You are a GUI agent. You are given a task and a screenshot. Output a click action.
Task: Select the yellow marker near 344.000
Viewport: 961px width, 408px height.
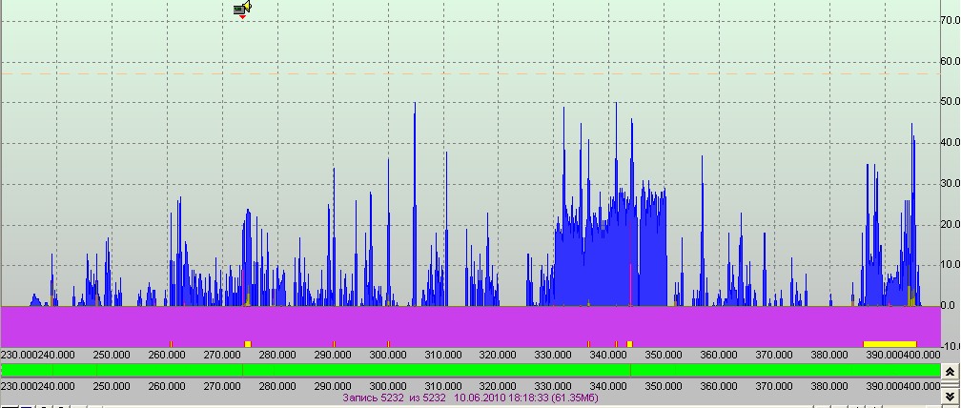[x=629, y=344]
